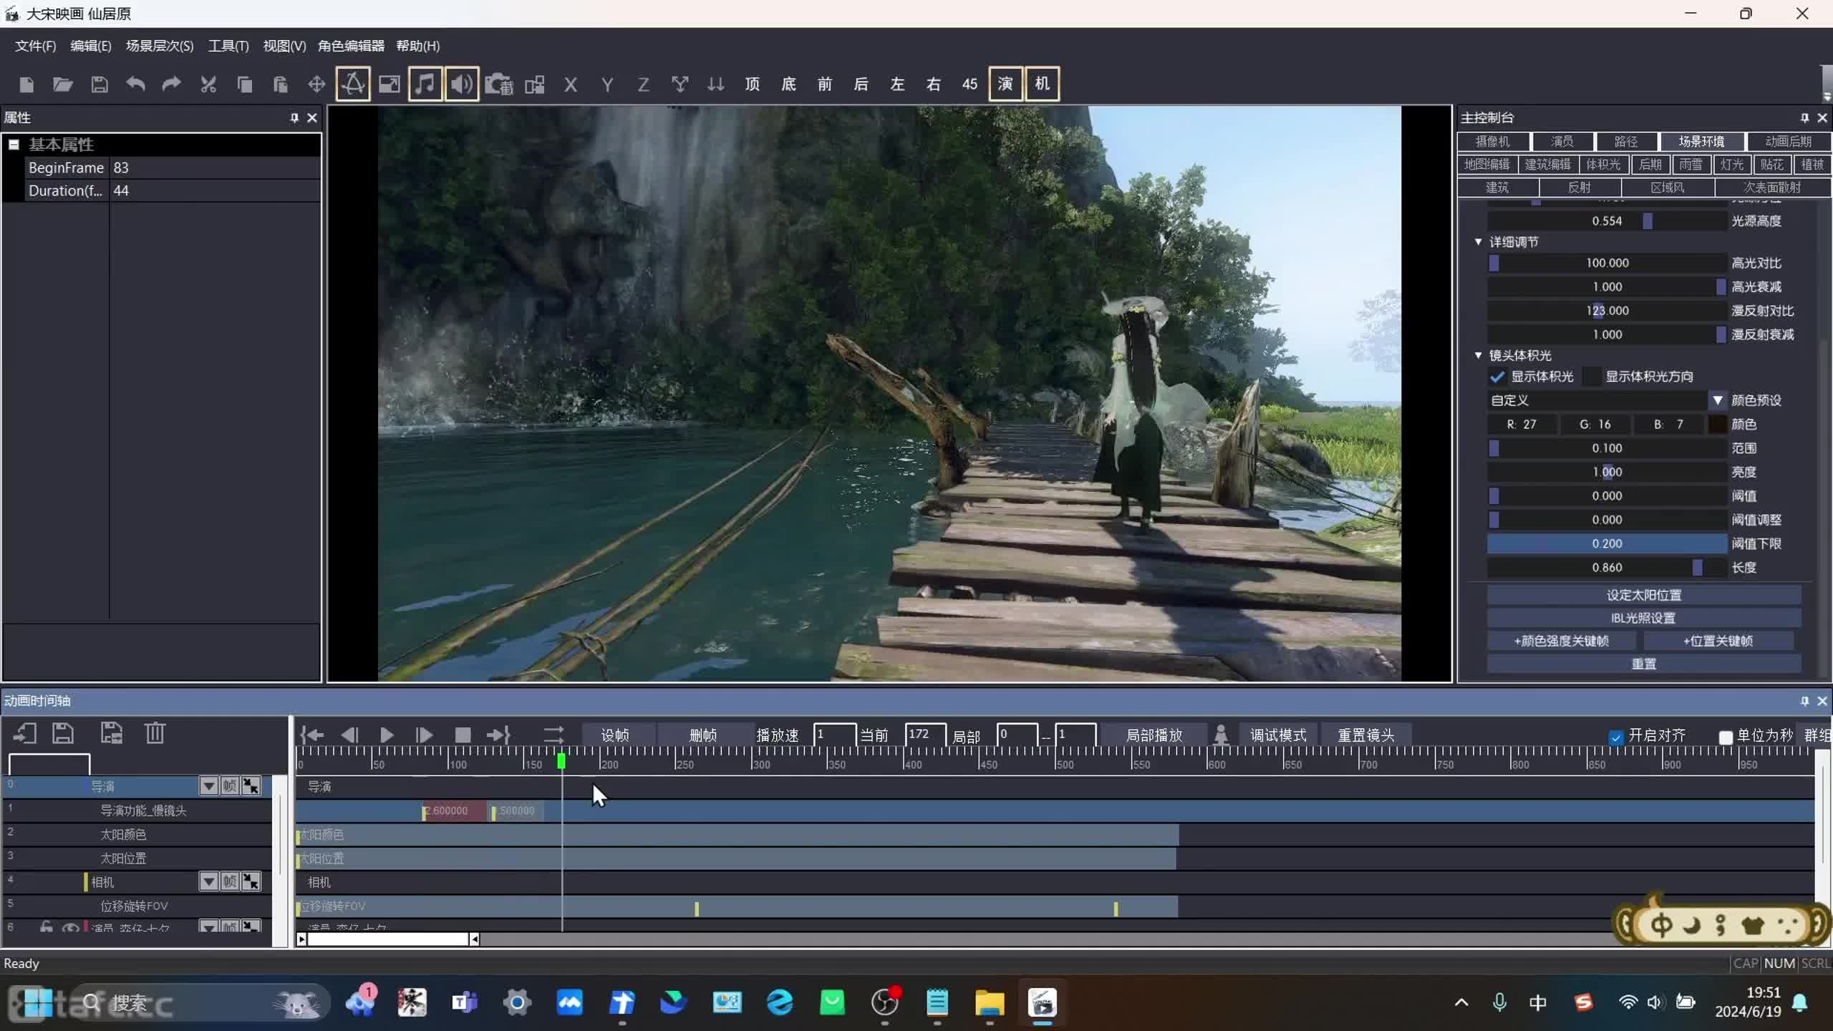Screen dimensions: 1833x1031
Task: Toggle the 演 actor toolbar button
Action: tap(1006, 84)
